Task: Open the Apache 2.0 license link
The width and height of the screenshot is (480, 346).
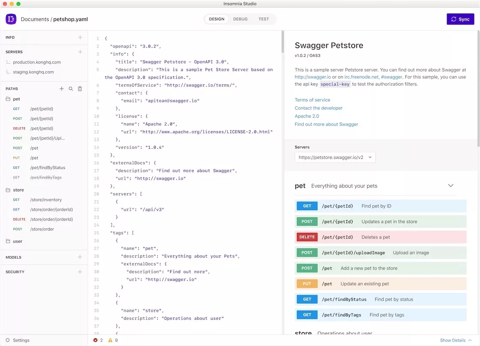Action: [307, 116]
